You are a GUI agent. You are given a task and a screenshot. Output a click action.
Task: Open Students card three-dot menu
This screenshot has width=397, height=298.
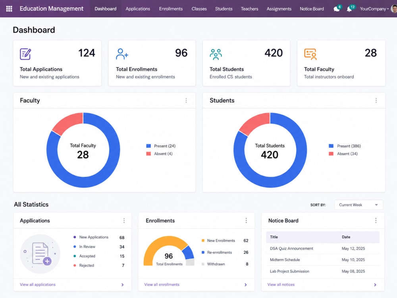point(376,101)
